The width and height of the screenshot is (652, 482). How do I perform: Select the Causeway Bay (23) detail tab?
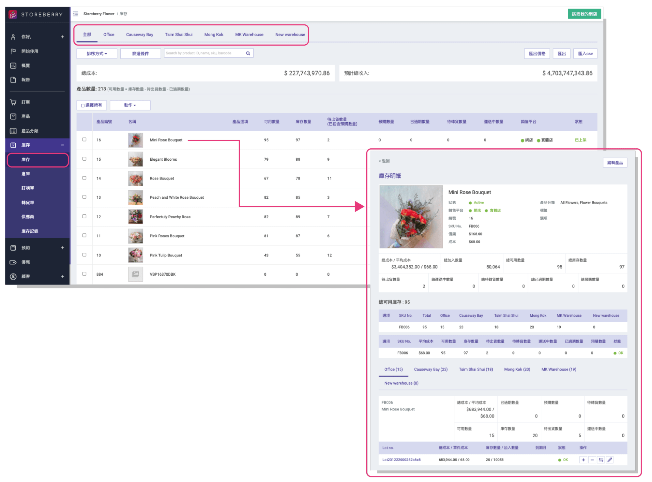pyautogui.click(x=431, y=369)
